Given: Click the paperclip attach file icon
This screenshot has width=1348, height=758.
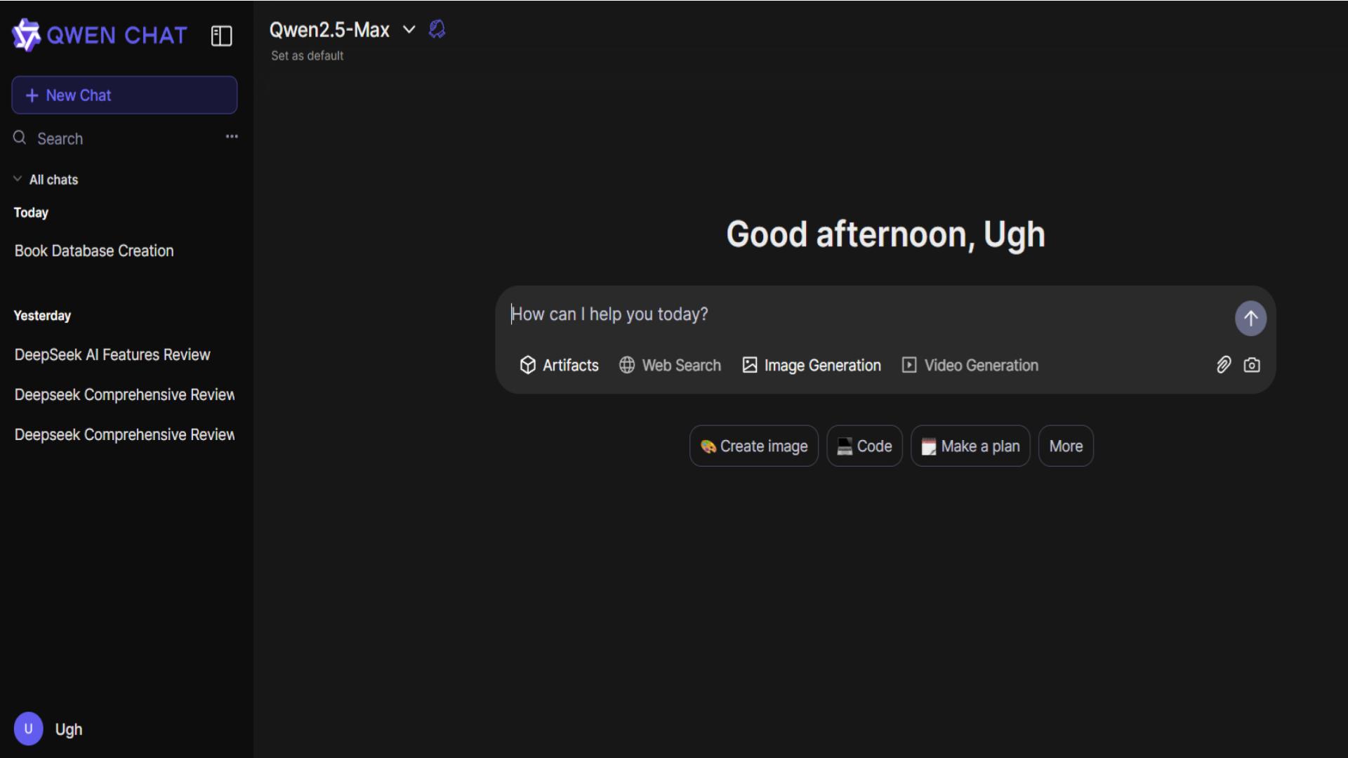Looking at the screenshot, I should click(1223, 365).
